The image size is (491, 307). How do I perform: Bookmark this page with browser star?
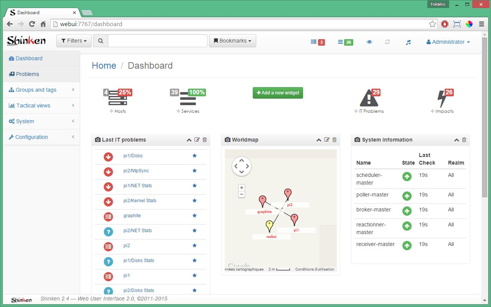click(432, 24)
